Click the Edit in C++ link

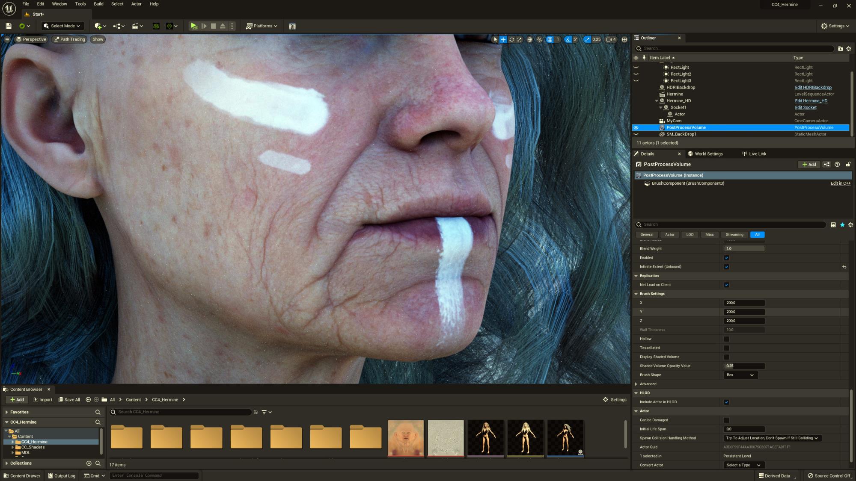(x=841, y=183)
